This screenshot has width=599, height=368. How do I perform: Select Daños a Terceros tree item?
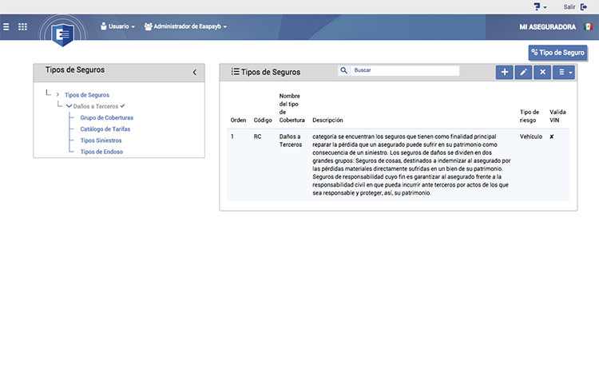point(96,106)
